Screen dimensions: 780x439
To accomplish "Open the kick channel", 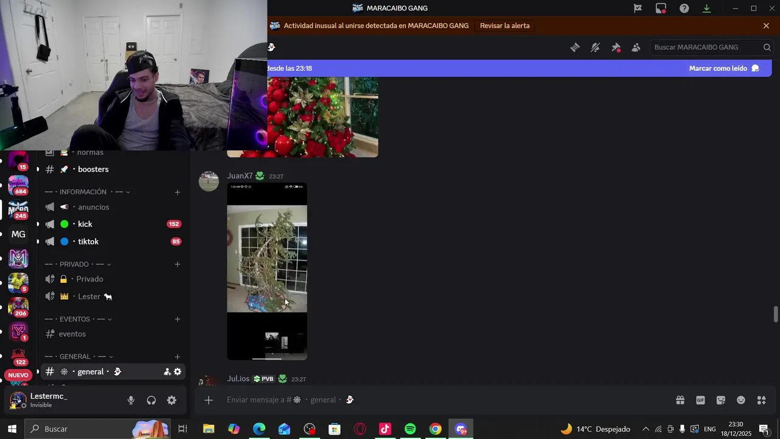I will [x=113, y=224].
